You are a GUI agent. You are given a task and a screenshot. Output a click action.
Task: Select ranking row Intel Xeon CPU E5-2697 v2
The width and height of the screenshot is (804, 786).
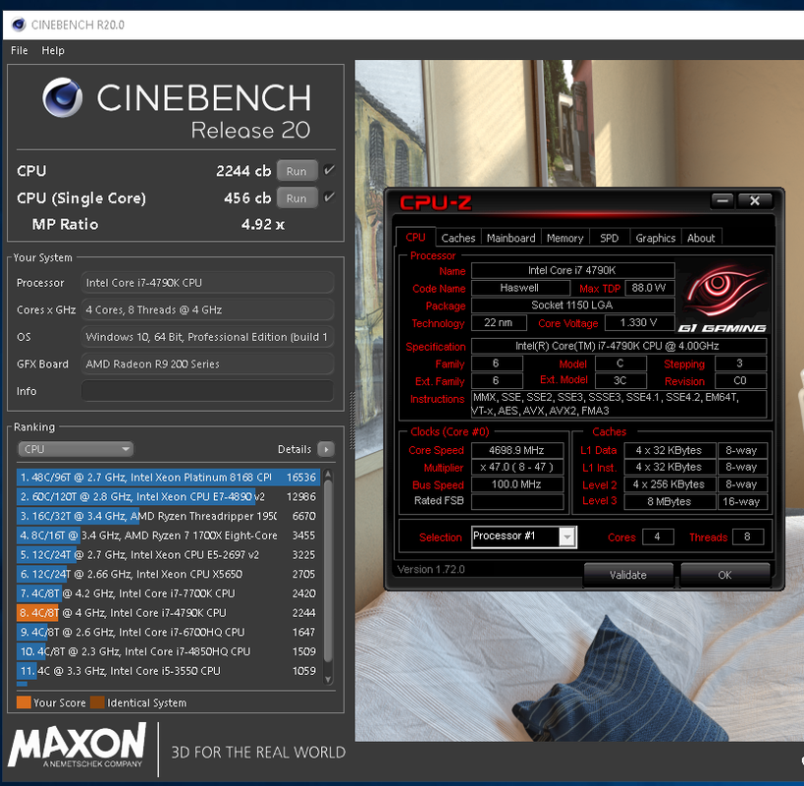click(168, 555)
